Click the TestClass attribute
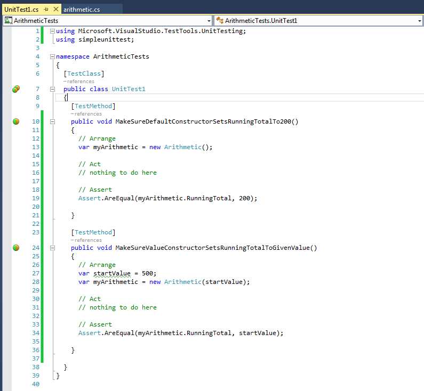This screenshot has width=424, height=391. click(84, 74)
